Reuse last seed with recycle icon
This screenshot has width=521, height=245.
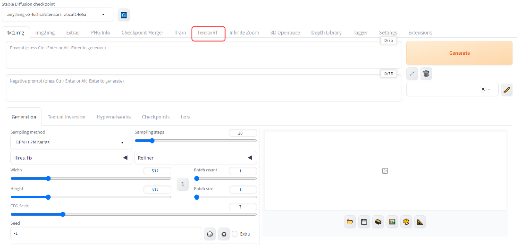pos(224,234)
